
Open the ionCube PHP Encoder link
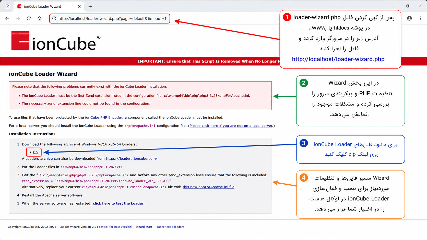pos(104,118)
